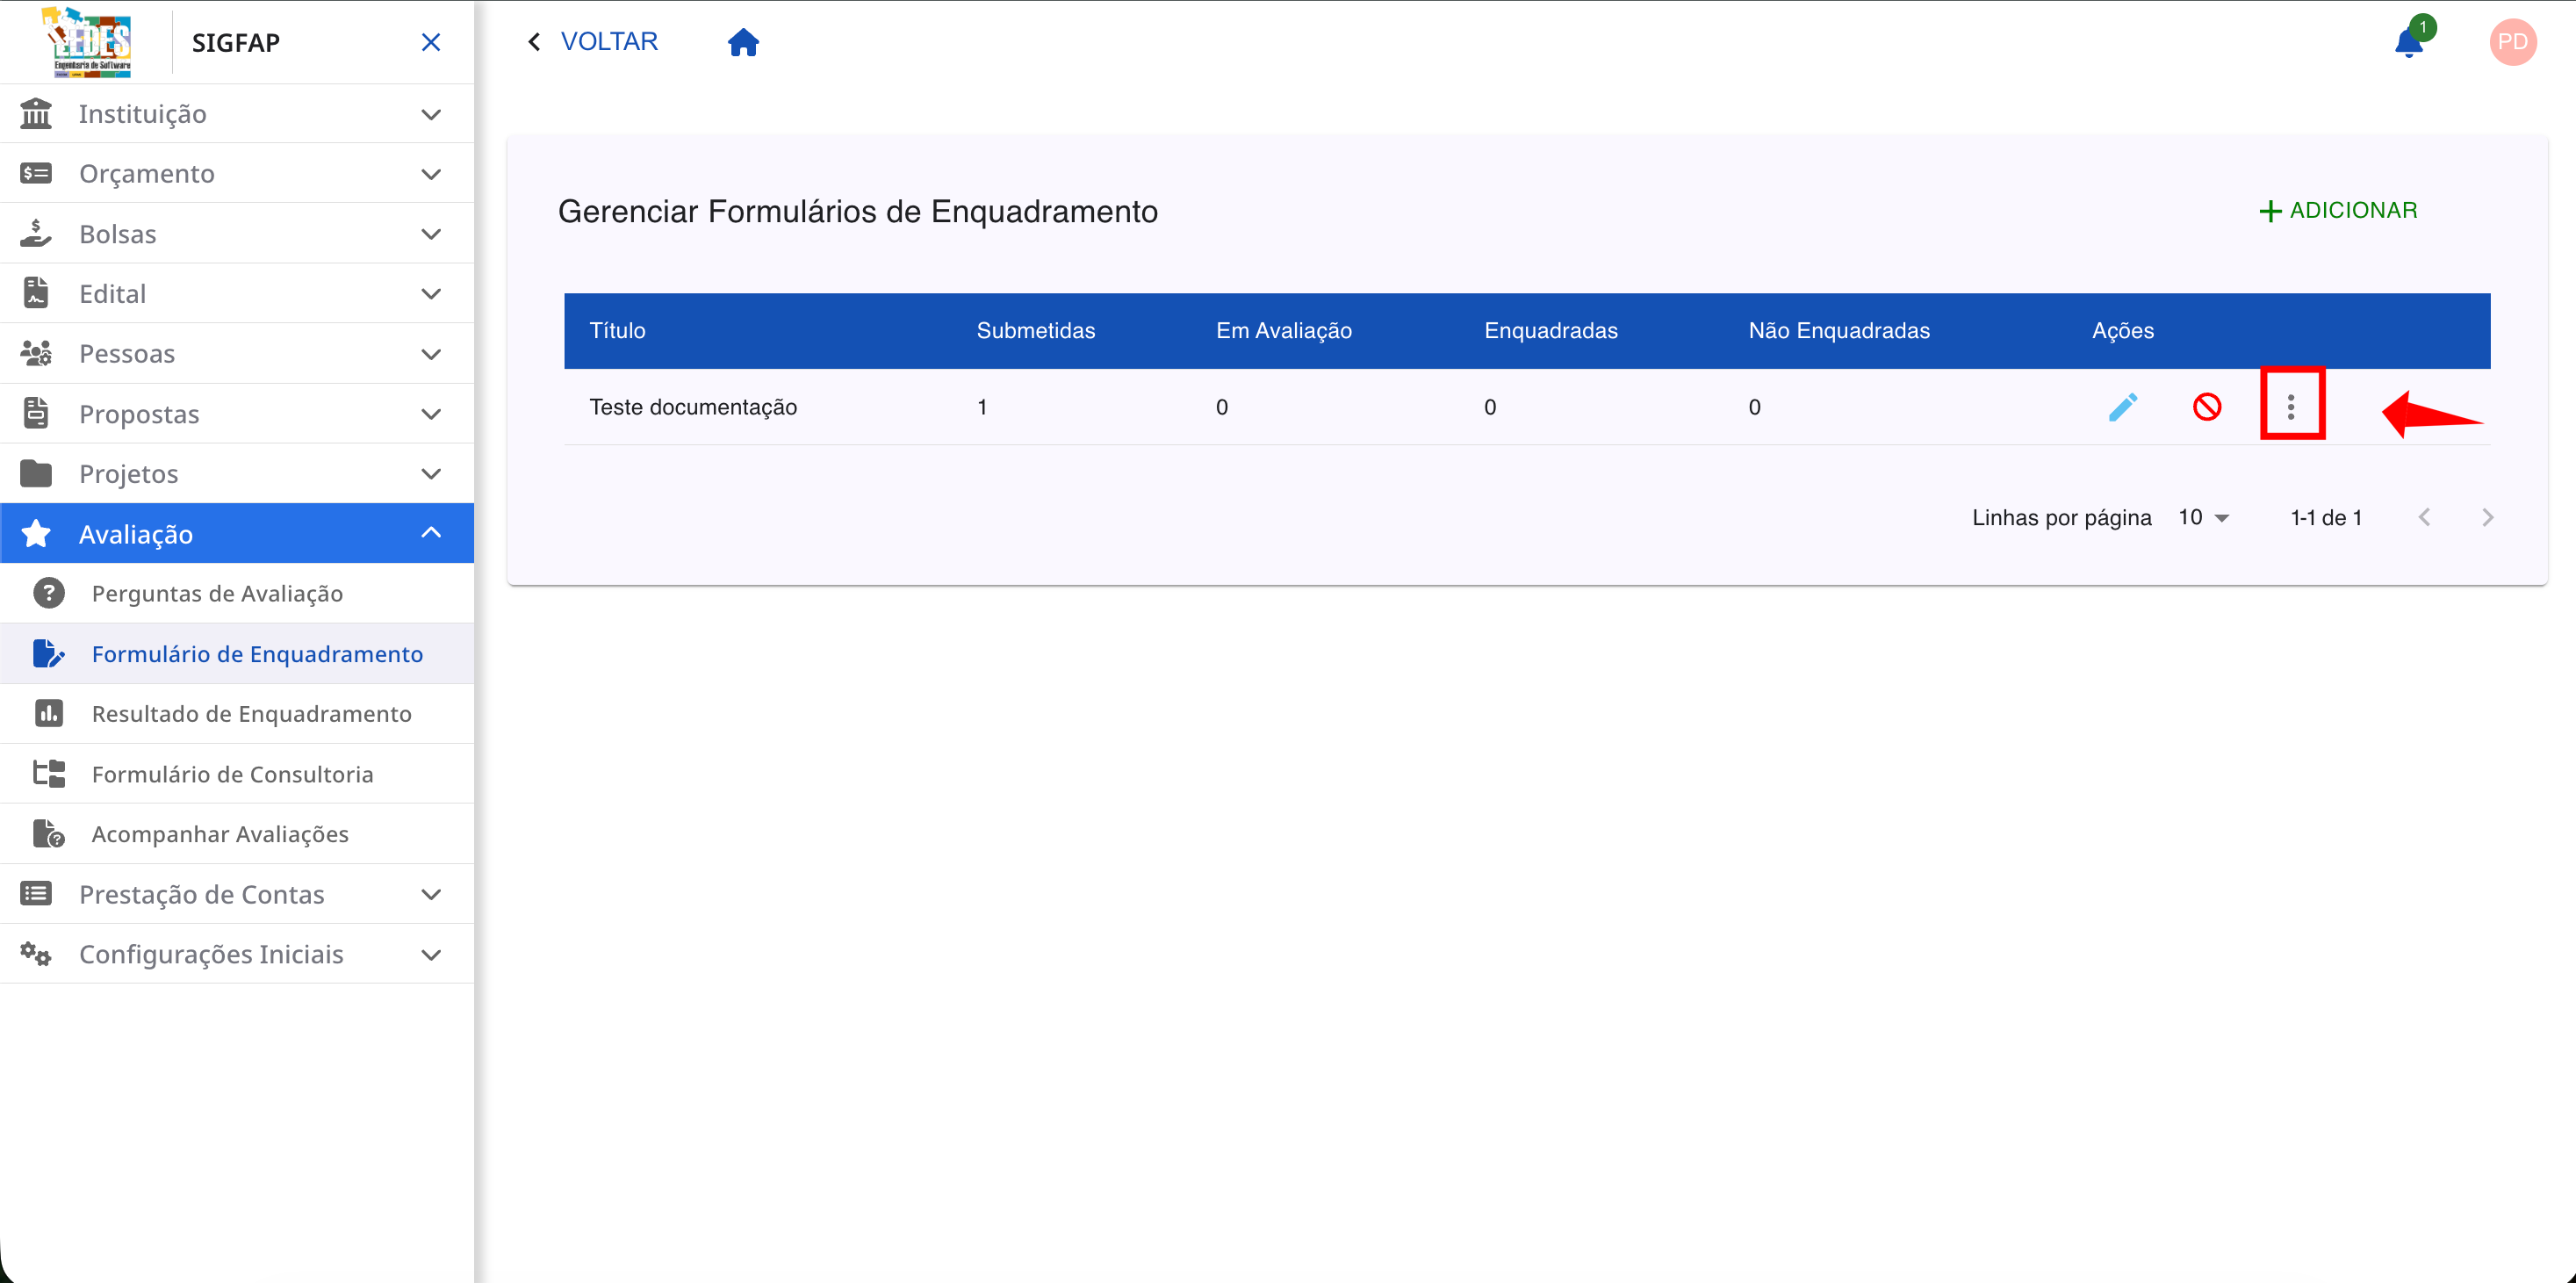This screenshot has width=2576, height=1283.
Task: Edit the Teste documentação form
Action: [x=2124, y=407]
